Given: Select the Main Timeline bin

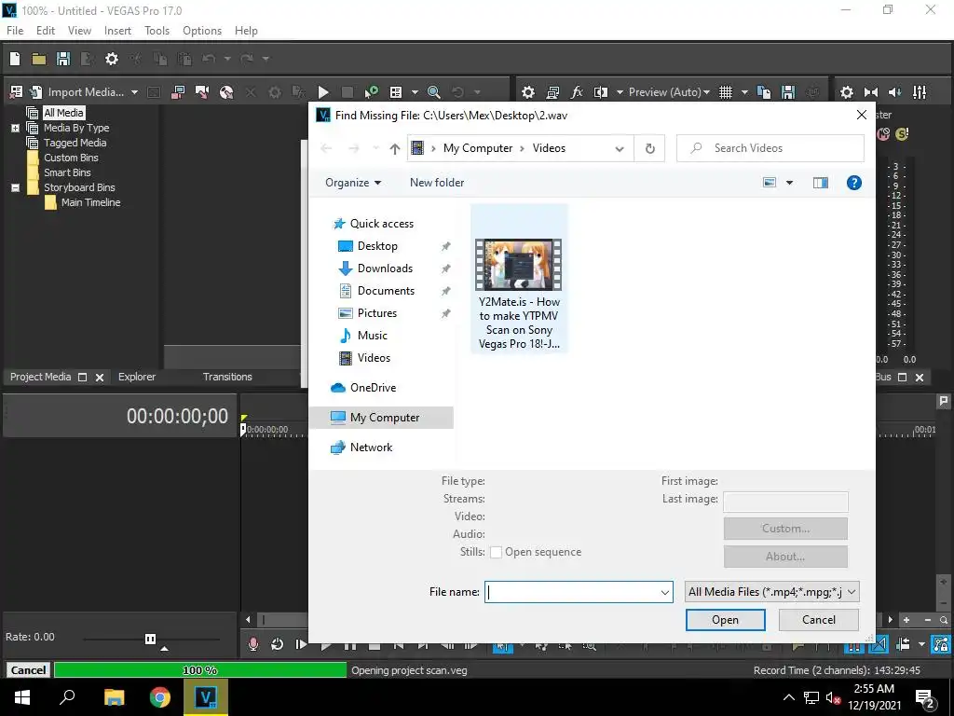Looking at the screenshot, I should pyautogui.click(x=90, y=202).
